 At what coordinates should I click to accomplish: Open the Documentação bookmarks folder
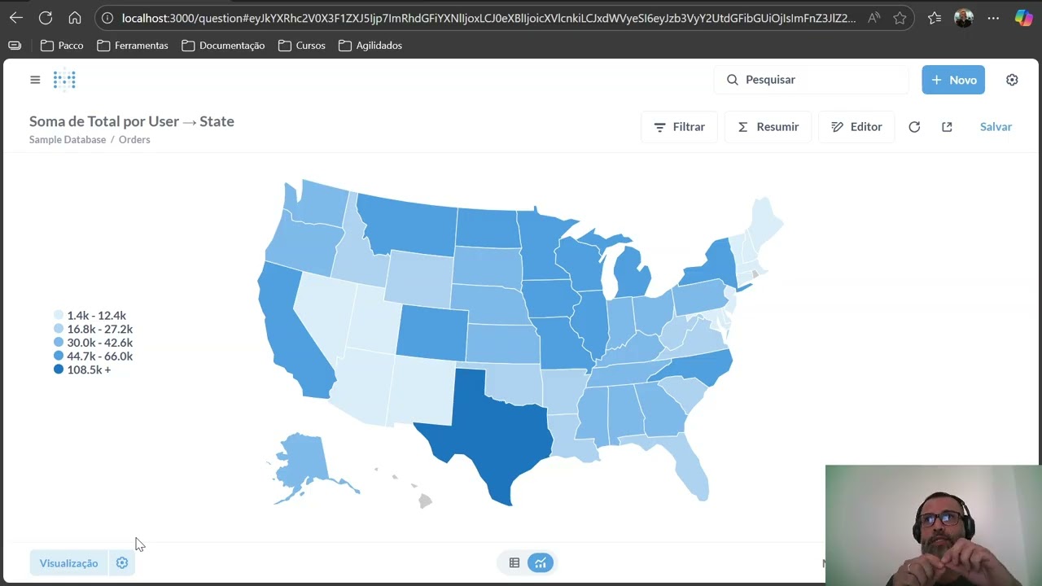[223, 46]
